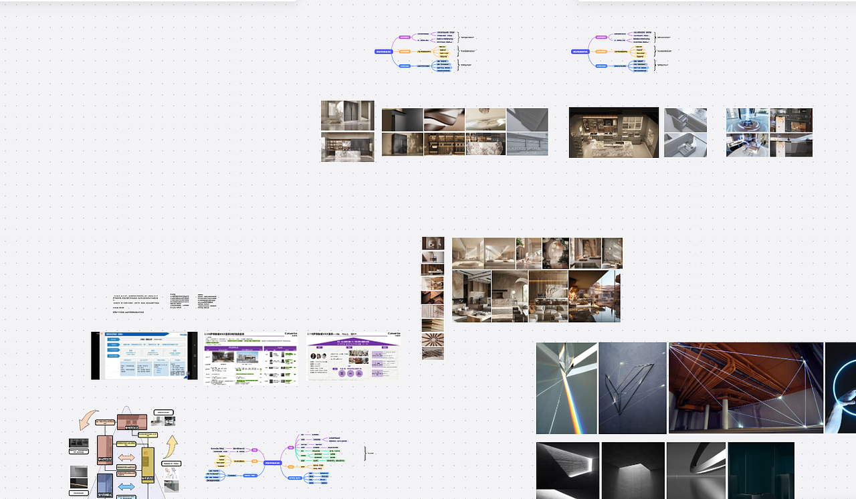This screenshot has height=499, width=856.
Task: Select the blue double-headed arrow in diagram
Action: tap(126, 487)
